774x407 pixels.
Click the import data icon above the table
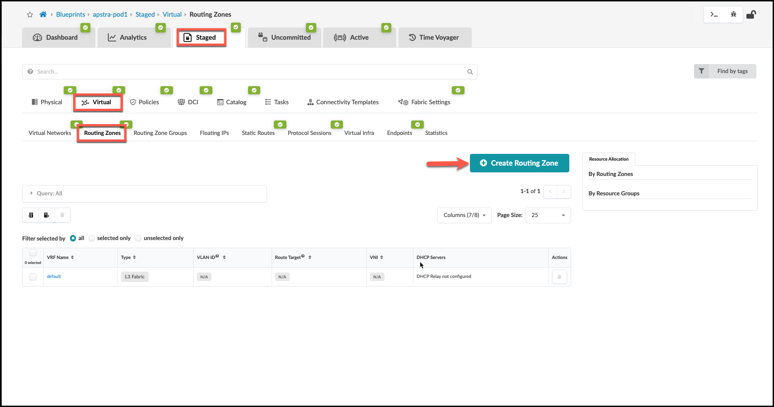(x=30, y=215)
